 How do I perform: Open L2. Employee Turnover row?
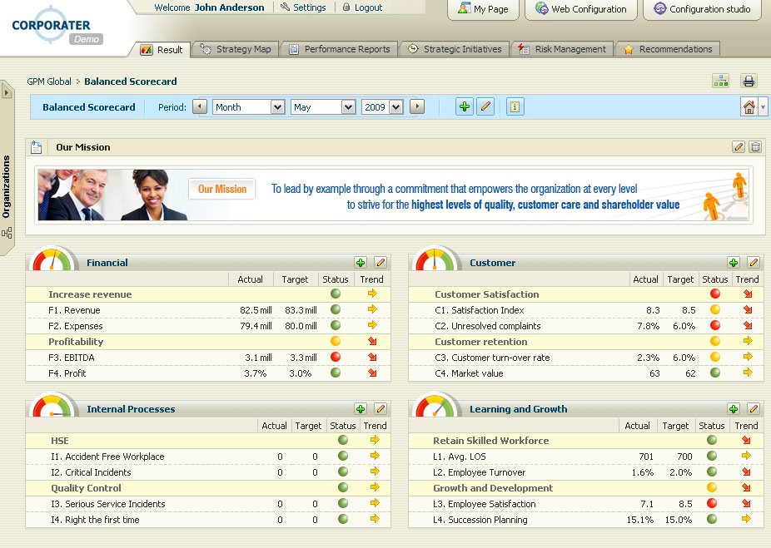(586, 472)
